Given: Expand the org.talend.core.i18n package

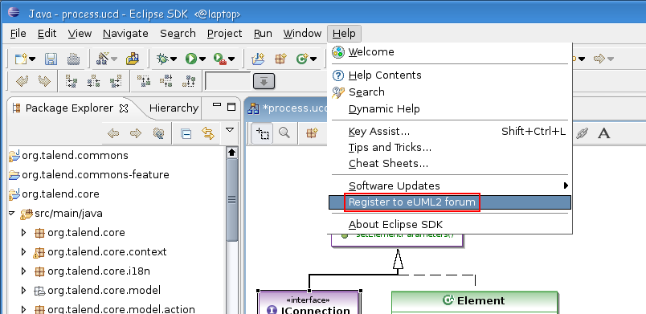Looking at the screenshot, I should (x=23, y=271).
